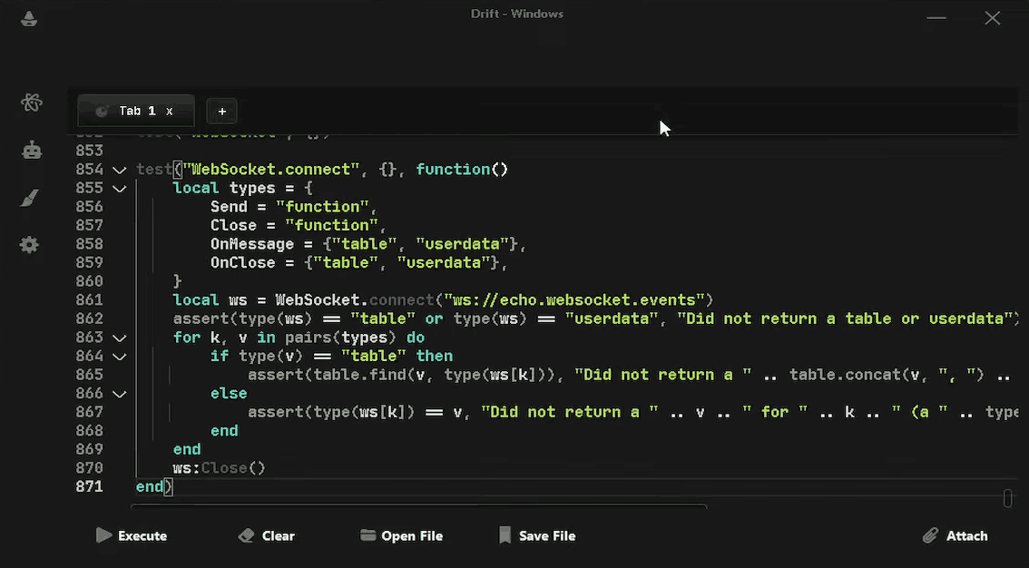Switch to Tab 1
This screenshot has width=1029, height=568.
[130, 111]
